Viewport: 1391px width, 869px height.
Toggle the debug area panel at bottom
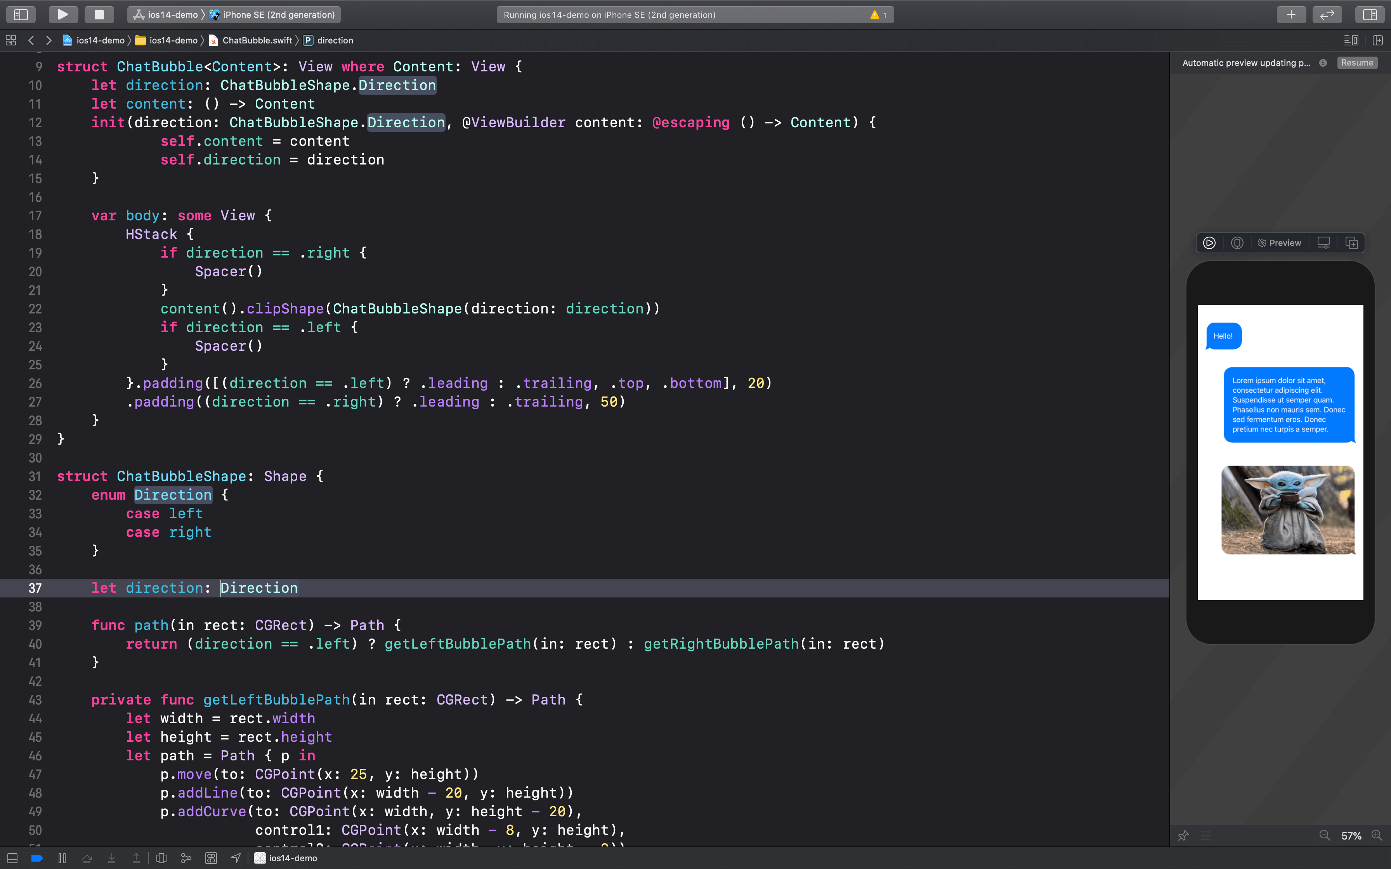[12, 858]
